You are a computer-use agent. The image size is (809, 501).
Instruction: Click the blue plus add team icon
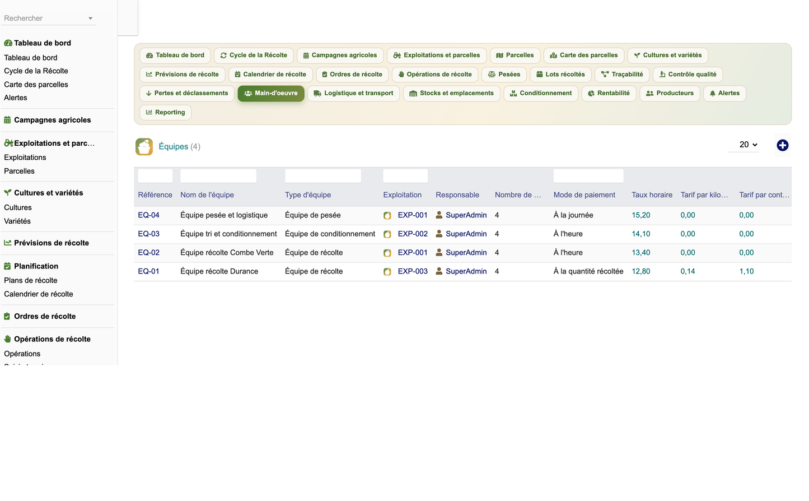tap(783, 145)
